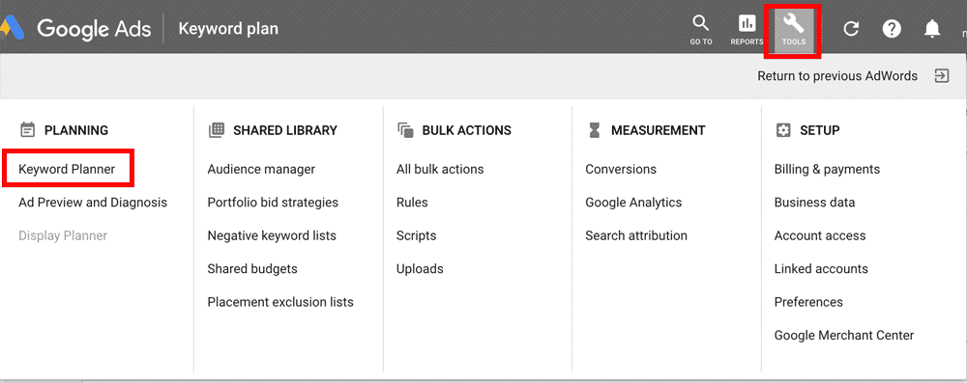This screenshot has height=383, width=967.
Task: Open Uploads under Bulk Actions
Action: (x=420, y=268)
